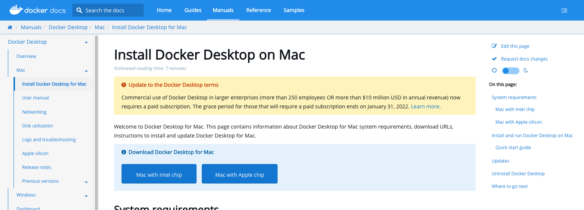584x210 pixels.
Task: Open the Home nav tab
Action: click(x=164, y=10)
